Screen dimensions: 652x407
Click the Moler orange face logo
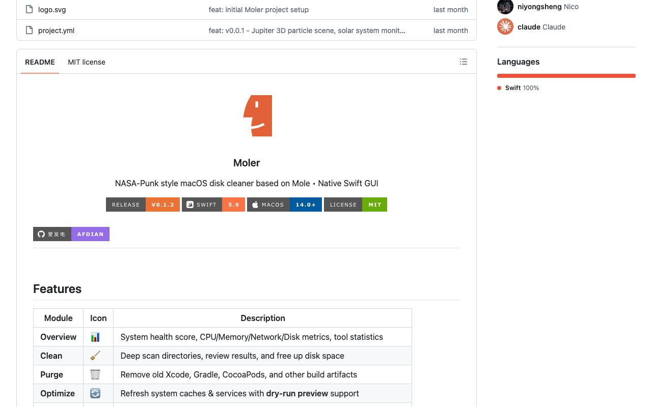pos(258,115)
